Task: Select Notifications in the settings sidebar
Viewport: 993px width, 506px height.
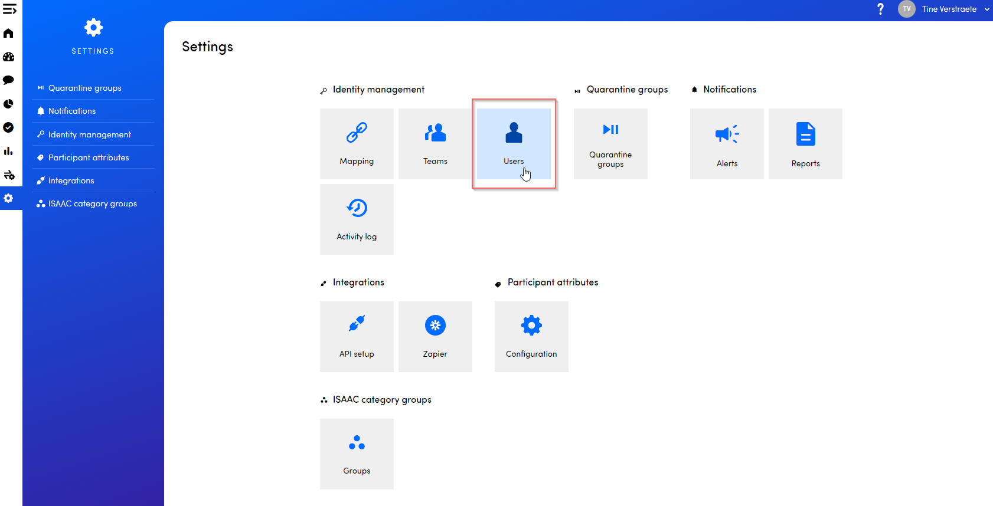Action: point(72,111)
